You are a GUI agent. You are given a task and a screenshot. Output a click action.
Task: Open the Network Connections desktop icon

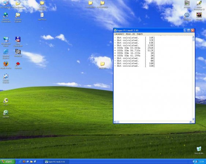click(x=6, y=17)
